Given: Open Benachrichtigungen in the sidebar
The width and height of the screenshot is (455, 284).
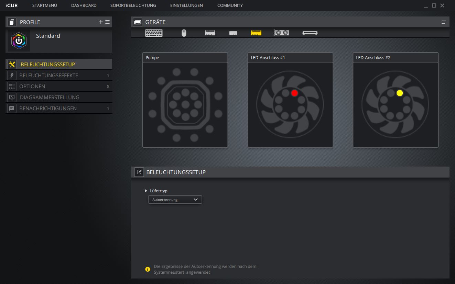Looking at the screenshot, I should pos(48,109).
